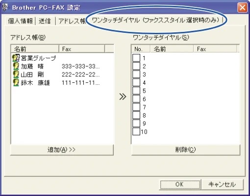Click the 削除(C) button

pos(186,149)
